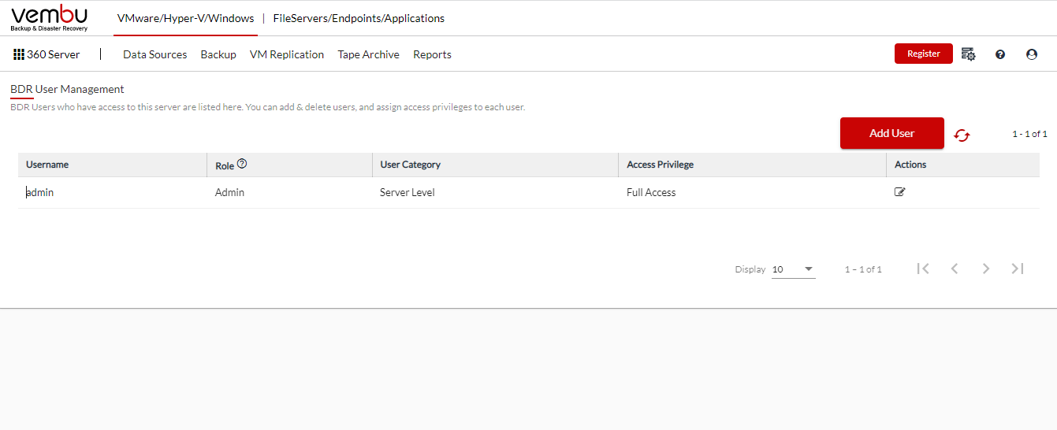Switch to FileServers/Endpoints/Applications tab
The width and height of the screenshot is (1057, 430).
click(359, 18)
